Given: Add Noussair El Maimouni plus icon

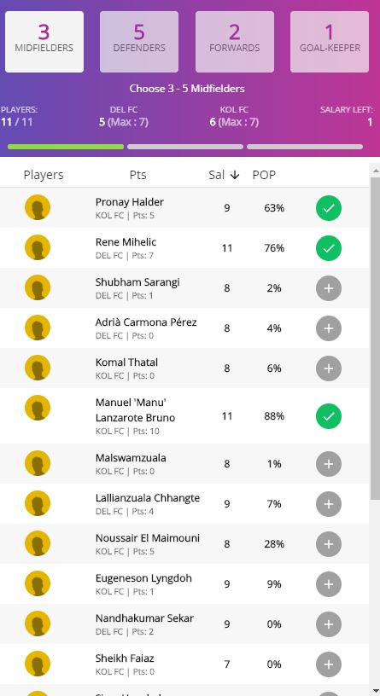Looking at the screenshot, I should tap(329, 544).
